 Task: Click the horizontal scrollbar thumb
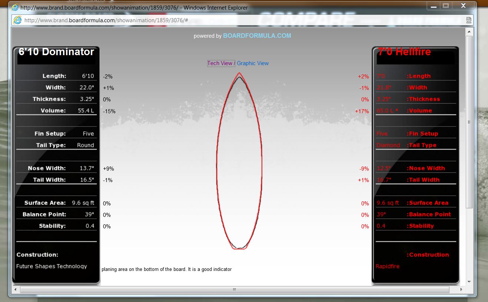[x=235, y=289]
